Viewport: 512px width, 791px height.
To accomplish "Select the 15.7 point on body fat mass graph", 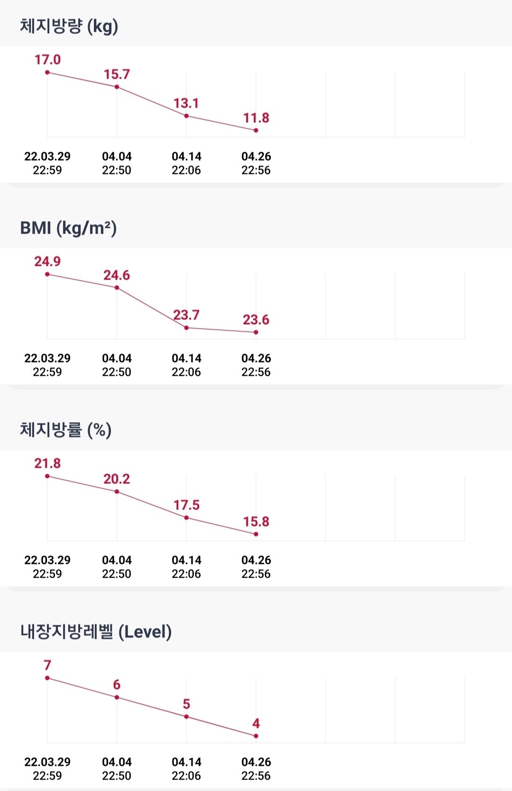I will coord(117,87).
